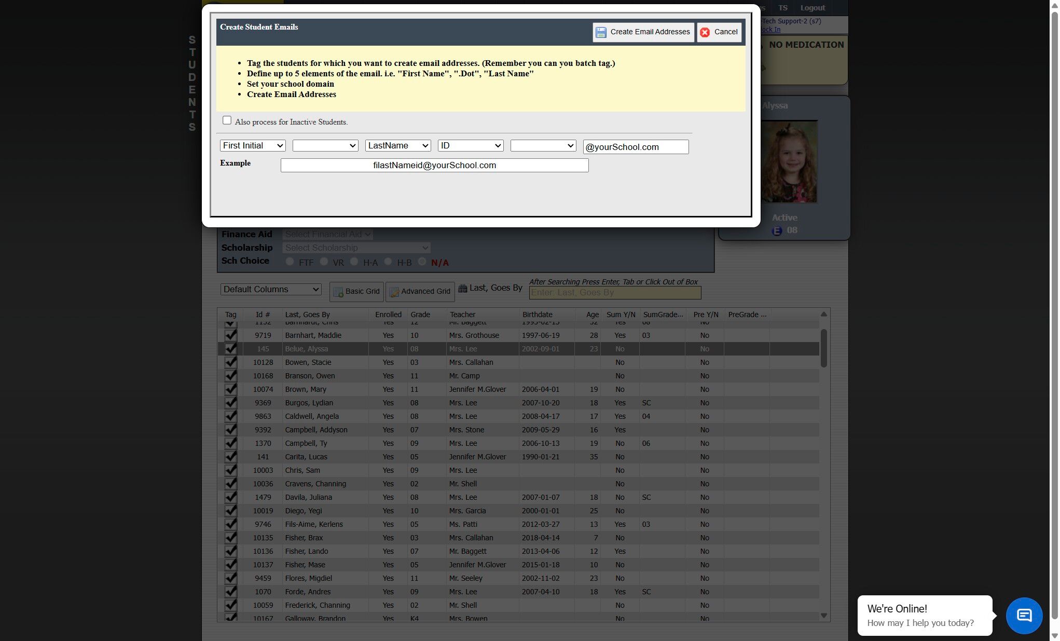Untag the Belue, Alyssa row checkbox
The width and height of the screenshot is (1060, 641).
pos(231,349)
